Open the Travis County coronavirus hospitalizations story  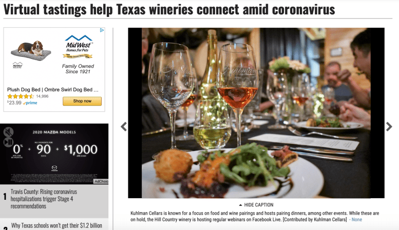coord(44,199)
